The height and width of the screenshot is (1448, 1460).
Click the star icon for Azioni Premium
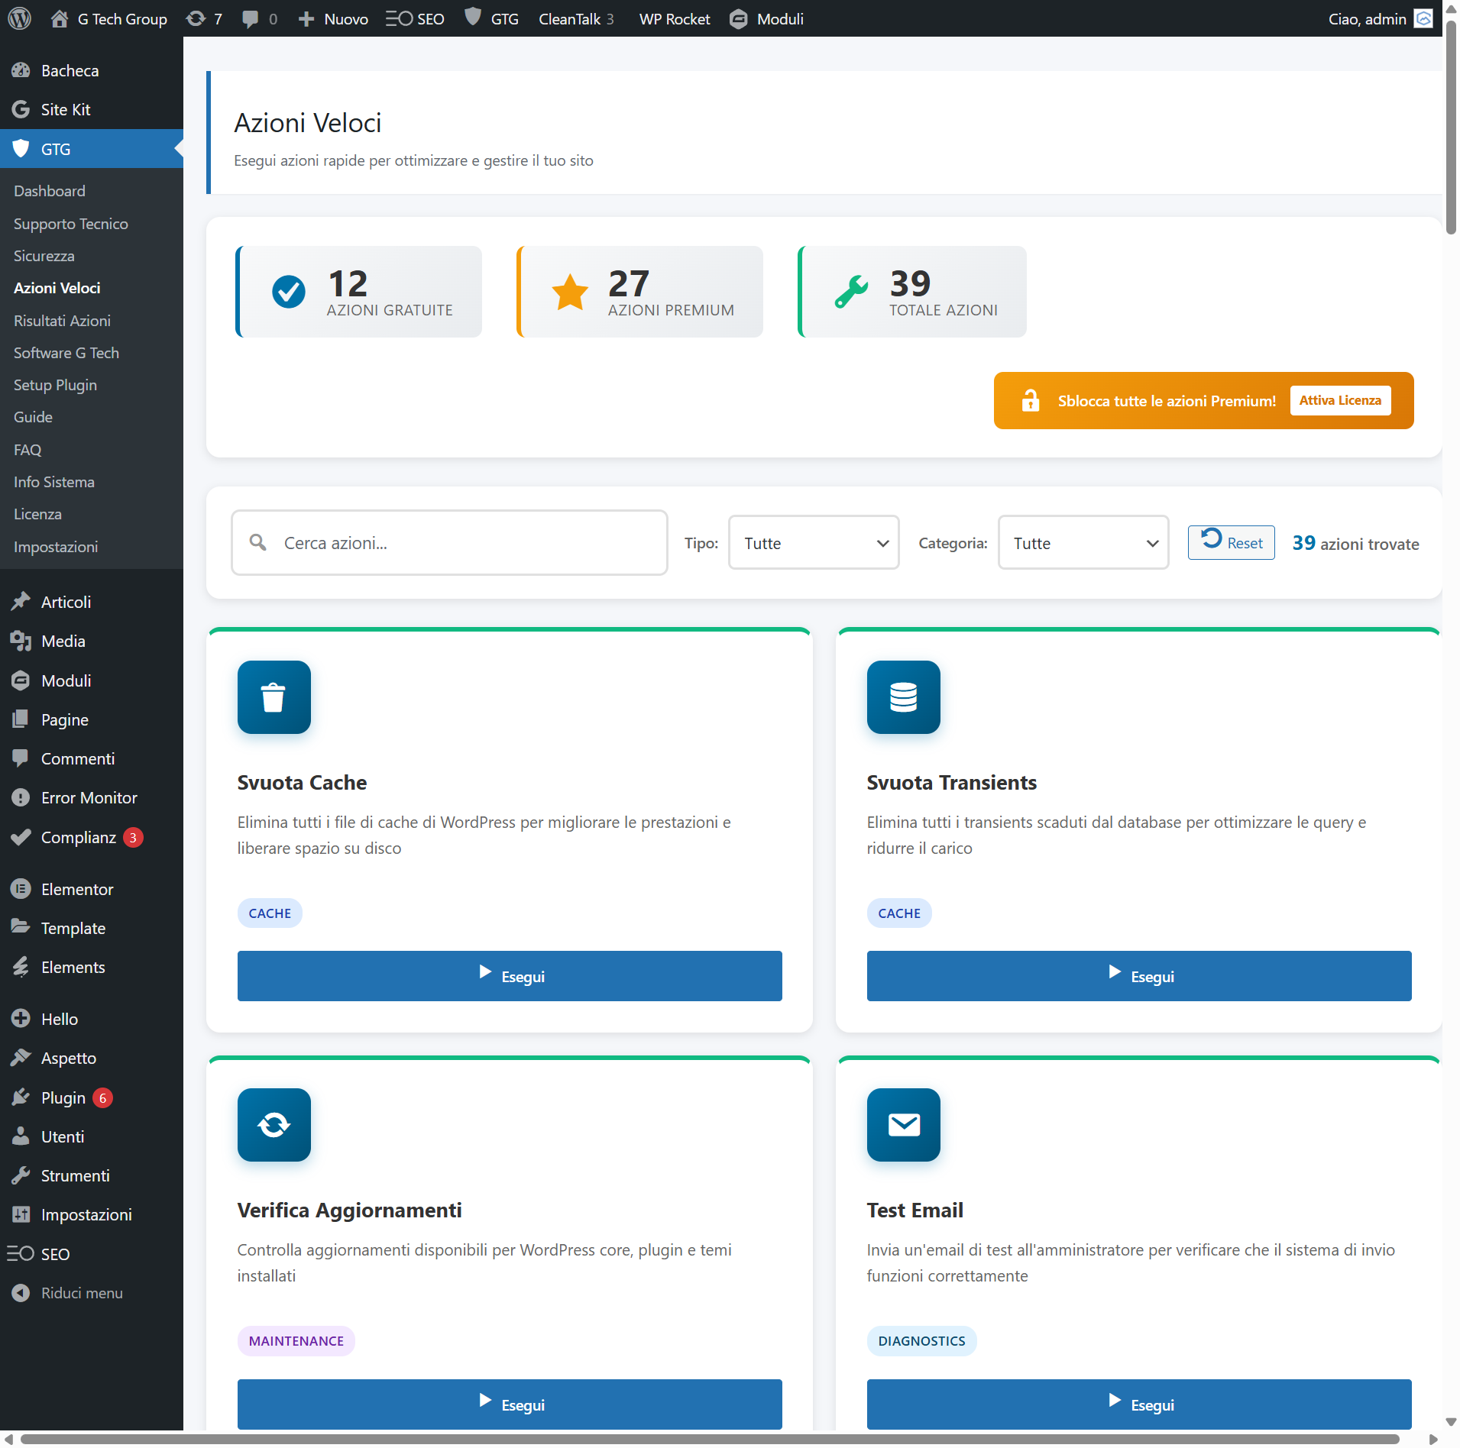(570, 292)
